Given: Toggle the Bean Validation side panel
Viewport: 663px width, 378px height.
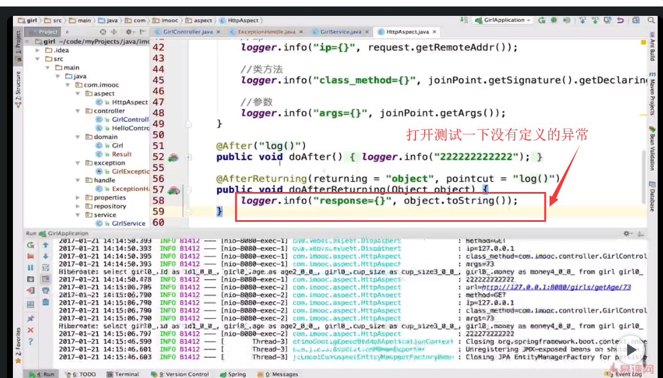Looking at the screenshot, I should pyautogui.click(x=652, y=148).
